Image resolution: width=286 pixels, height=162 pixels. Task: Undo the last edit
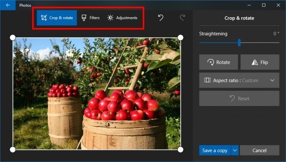[x=161, y=18]
